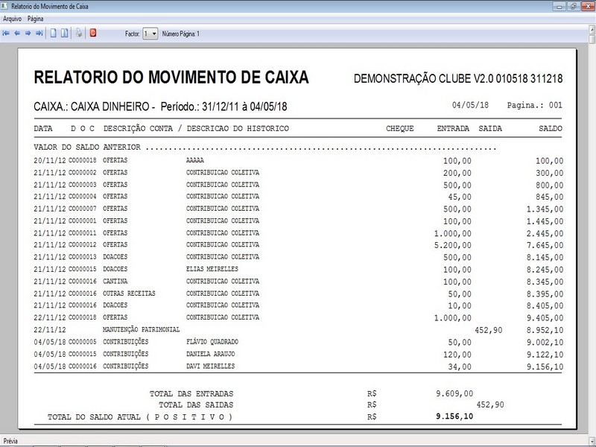Click balance value 9.156,10 in last row

[x=545, y=367]
